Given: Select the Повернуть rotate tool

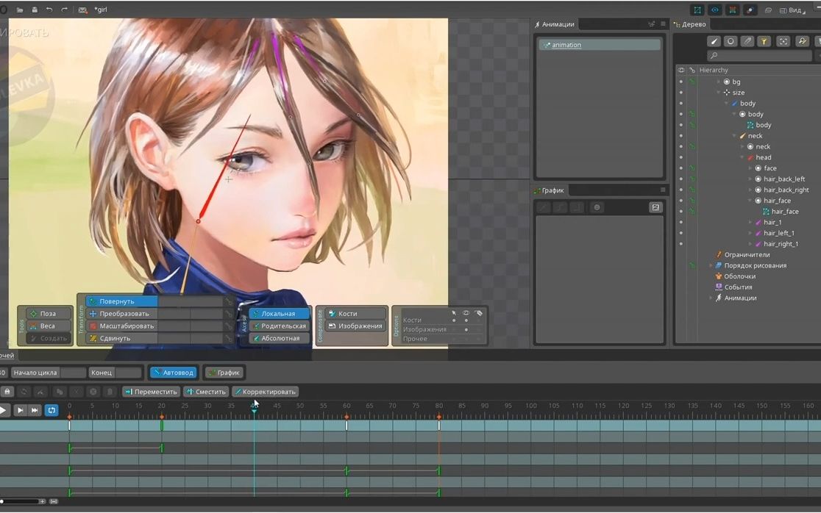Looking at the screenshot, I should pyautogui.click(x=121, y=301).
